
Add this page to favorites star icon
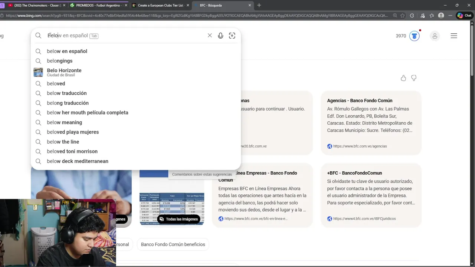pos(403,16)
